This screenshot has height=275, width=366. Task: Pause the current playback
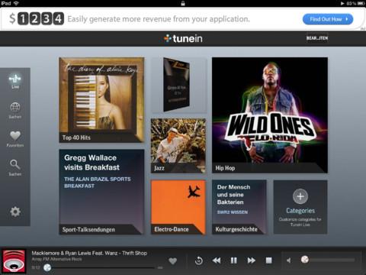click(x=233, y=260)
